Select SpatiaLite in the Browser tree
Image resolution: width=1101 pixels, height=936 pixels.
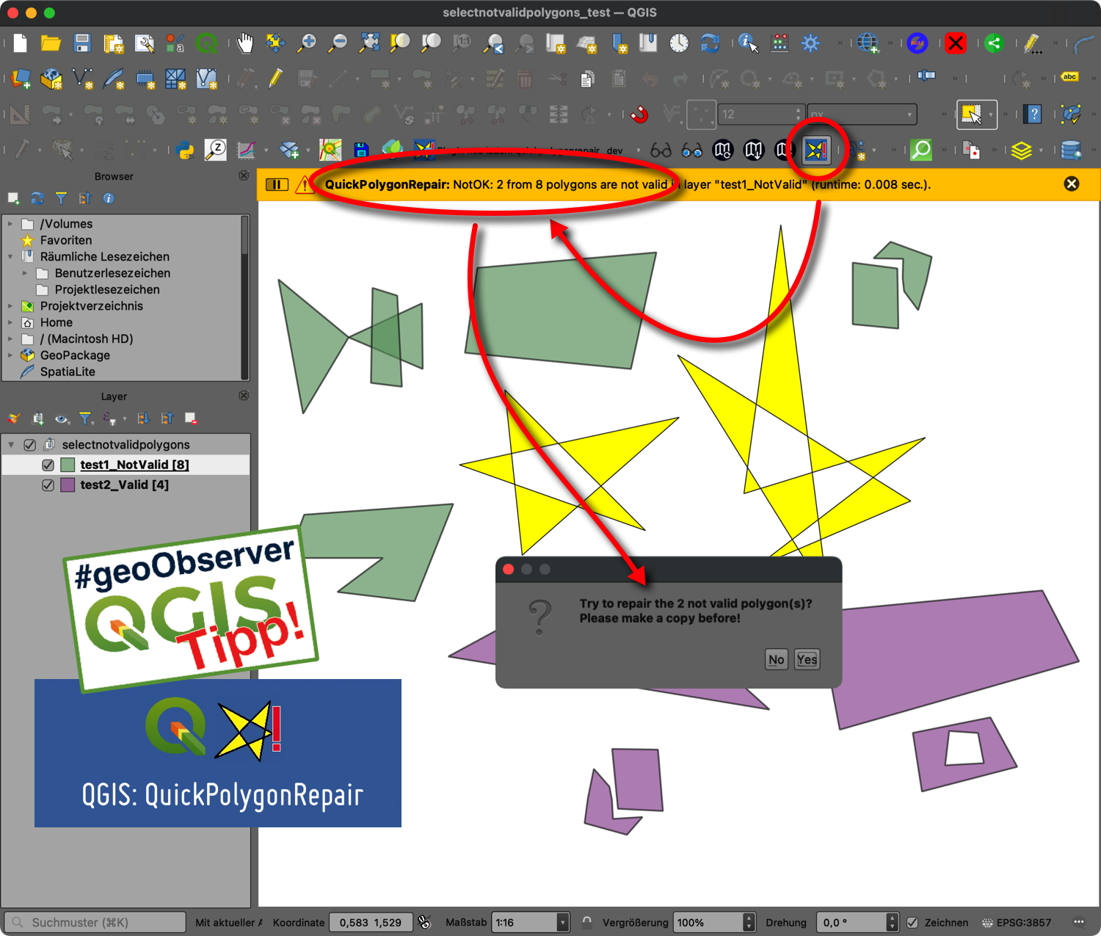68,371
